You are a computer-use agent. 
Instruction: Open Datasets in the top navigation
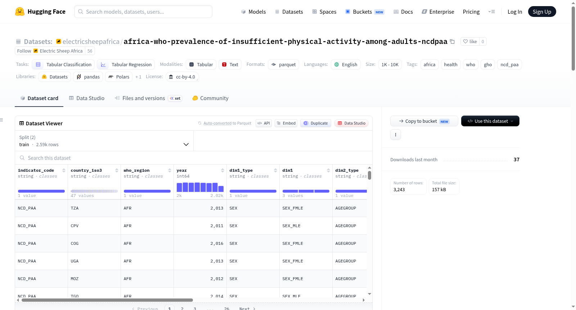(x=289, y=12)
